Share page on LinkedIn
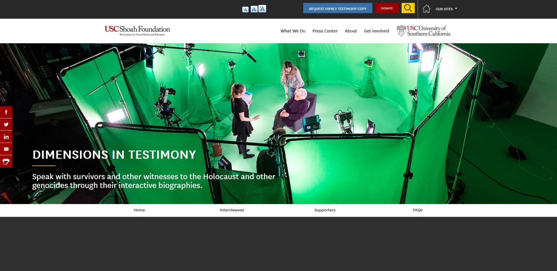The height and width of the screenshot is (271, 557). (6, 137)
